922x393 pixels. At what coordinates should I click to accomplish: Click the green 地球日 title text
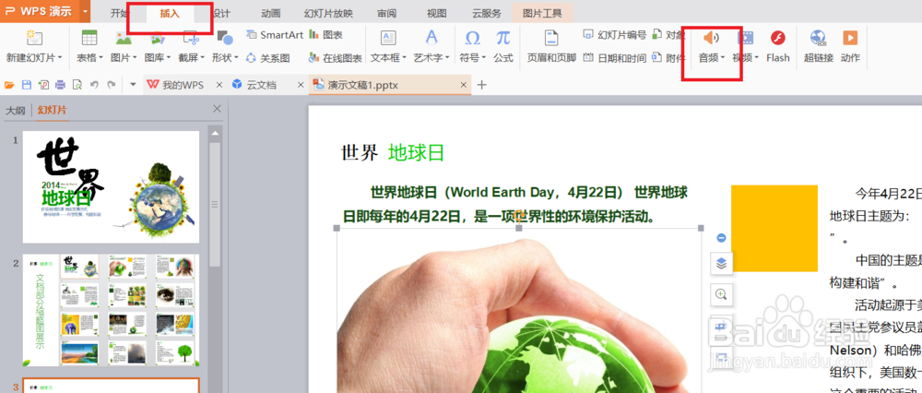(417, 153)
